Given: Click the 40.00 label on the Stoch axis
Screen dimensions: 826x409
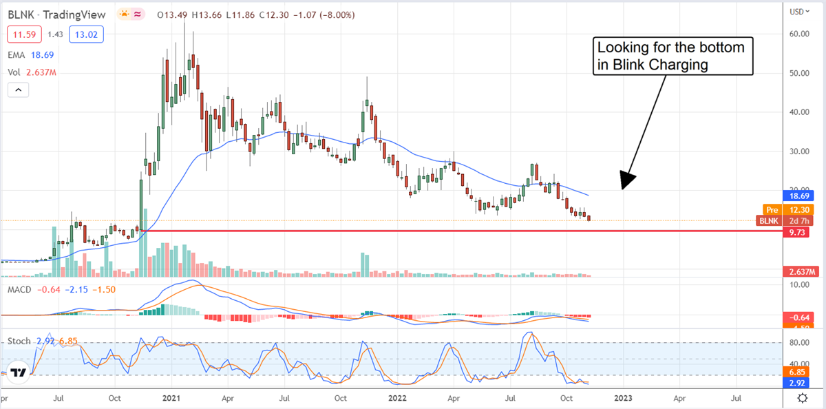Looking at the screenshot, I should click(798, 364).
